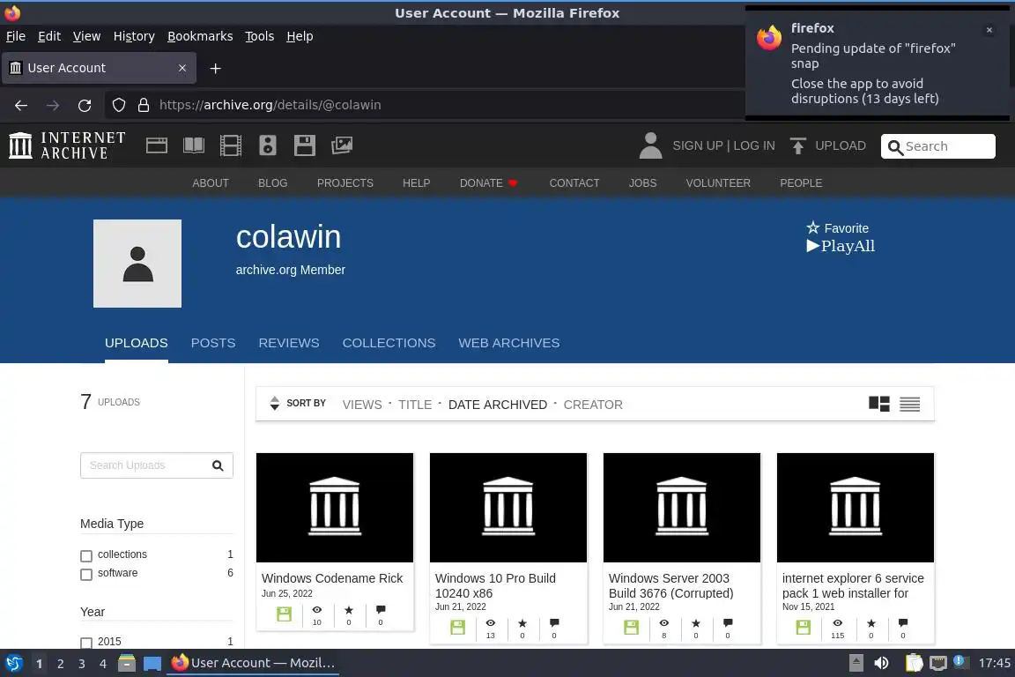
Task: Open the Software (floppy disk) media icon
Action: [x=304, y=145]
